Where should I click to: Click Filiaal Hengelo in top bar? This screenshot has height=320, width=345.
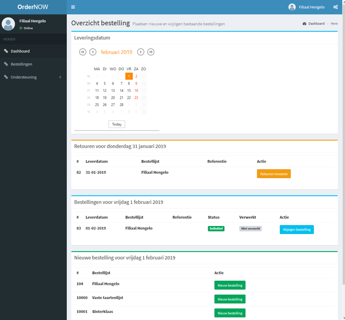[x=312, y=7]
